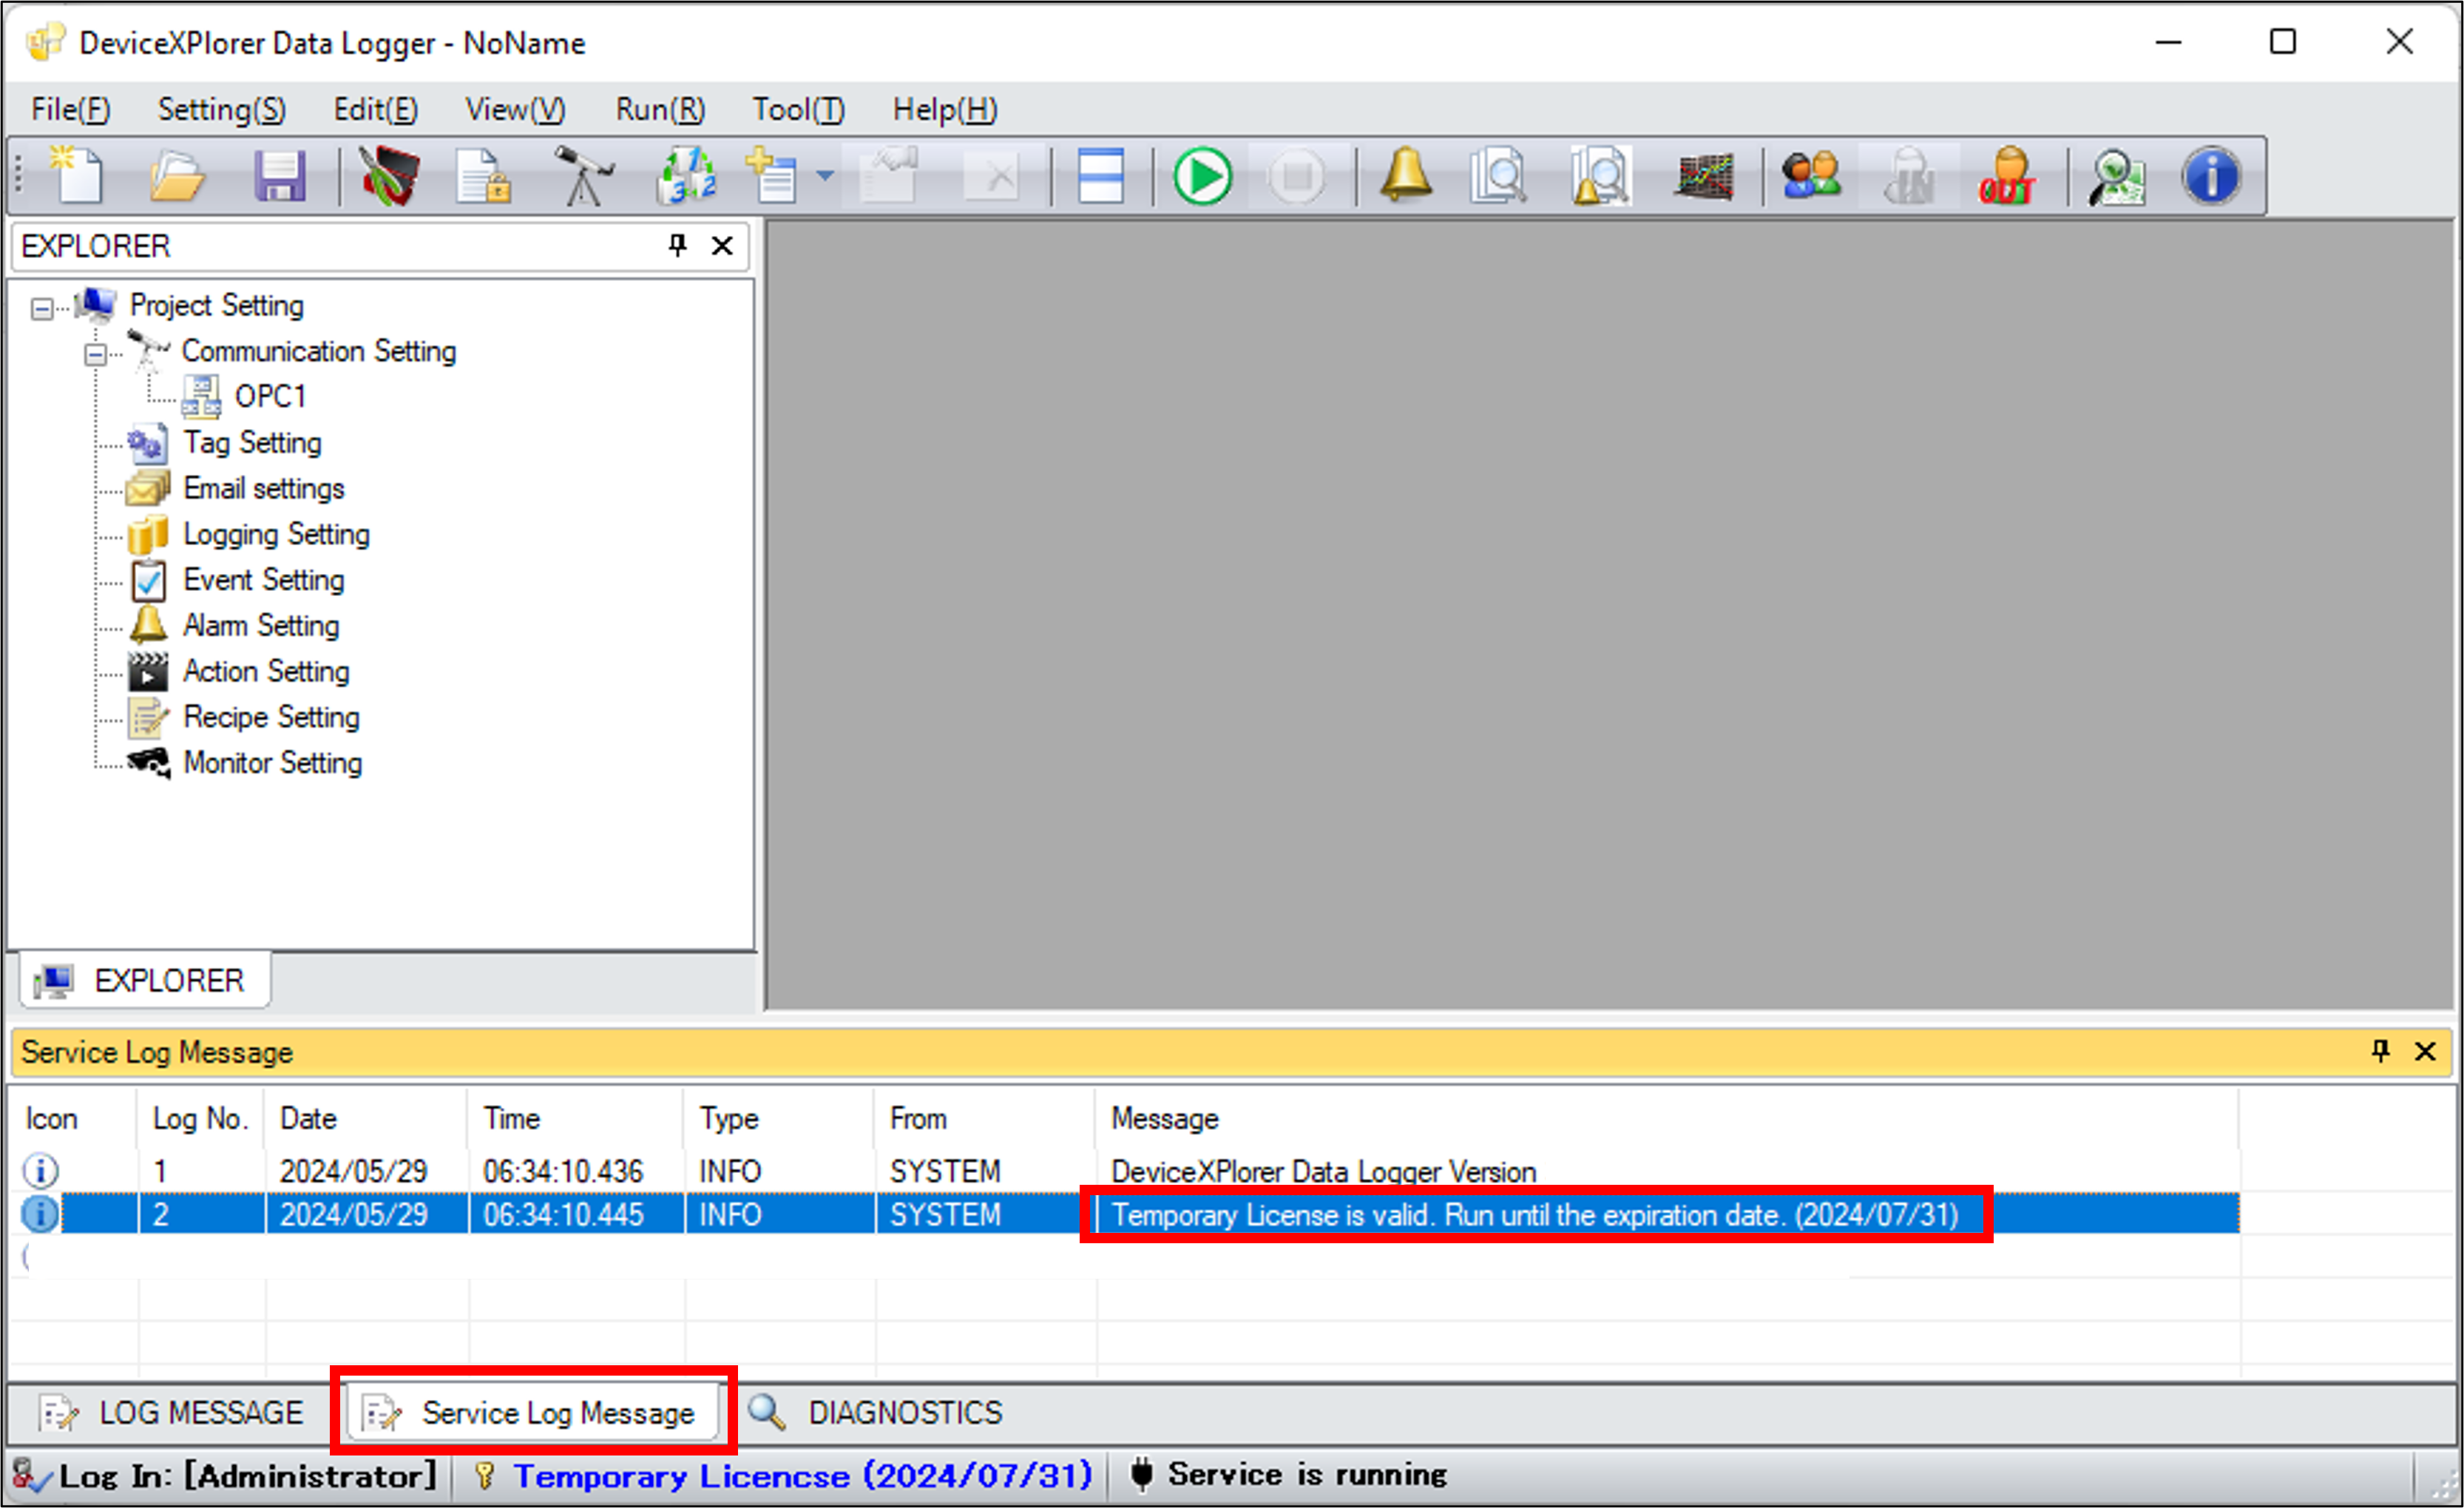
Task: Click the alarm bell toolbar icon
Action: (x=1406, y=177)
